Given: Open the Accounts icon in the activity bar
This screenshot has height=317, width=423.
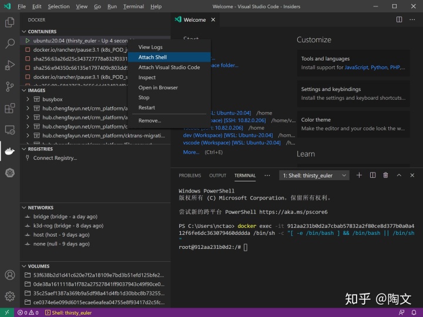Looking at the screenshot, I should (10, 275).
